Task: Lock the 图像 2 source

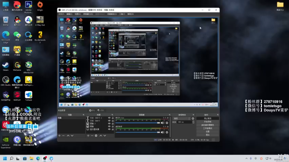Action: point(113,123)
